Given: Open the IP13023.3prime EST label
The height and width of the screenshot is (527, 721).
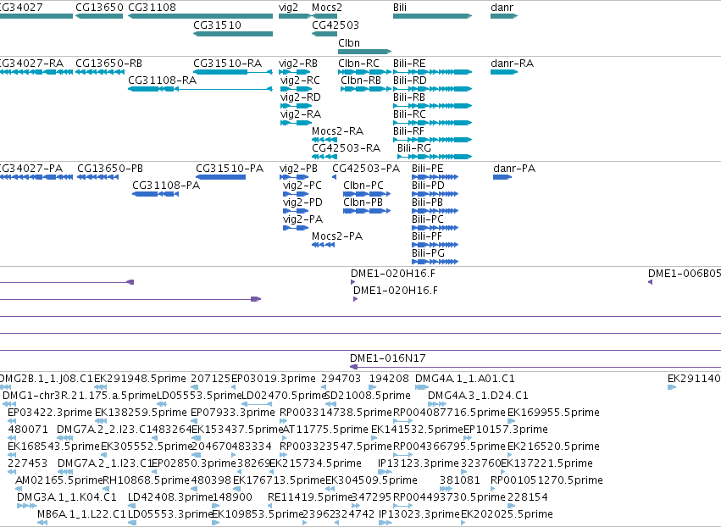Looking at the screenshot, I should point(419,514).
